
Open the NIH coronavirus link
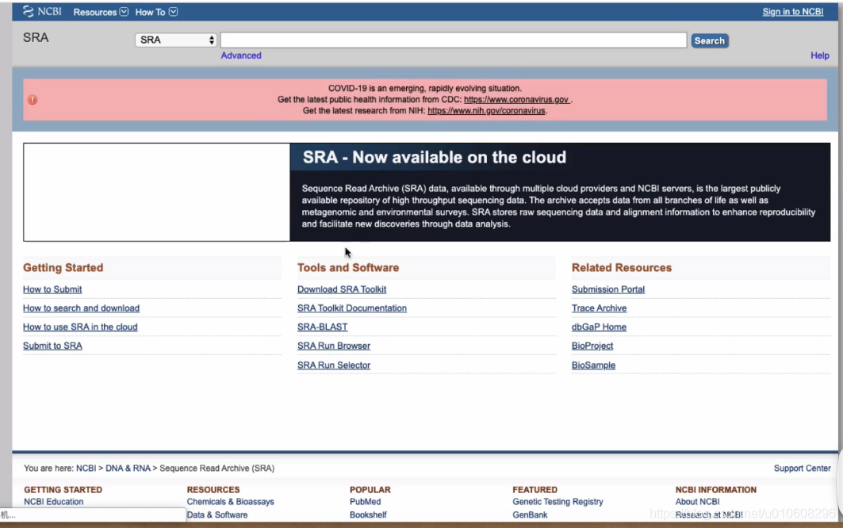click(x=486, y=111)
